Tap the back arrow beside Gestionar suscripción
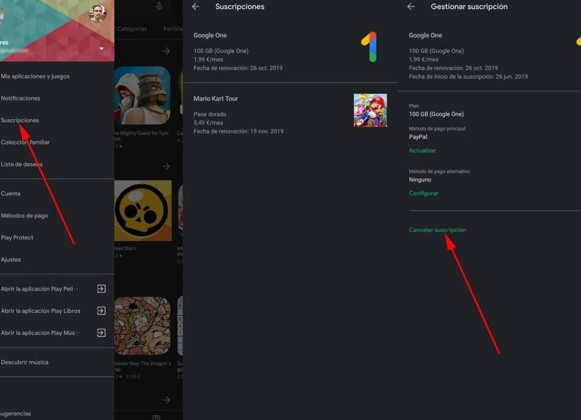 pos(411,7)
